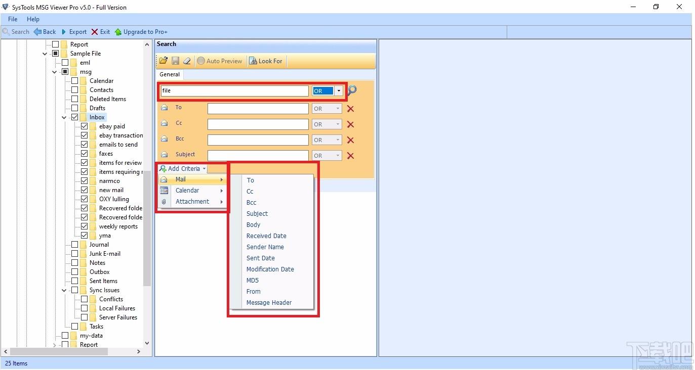Remove the Bcc criteria with red X
This screenshot has height=370, width=695.
350,140
